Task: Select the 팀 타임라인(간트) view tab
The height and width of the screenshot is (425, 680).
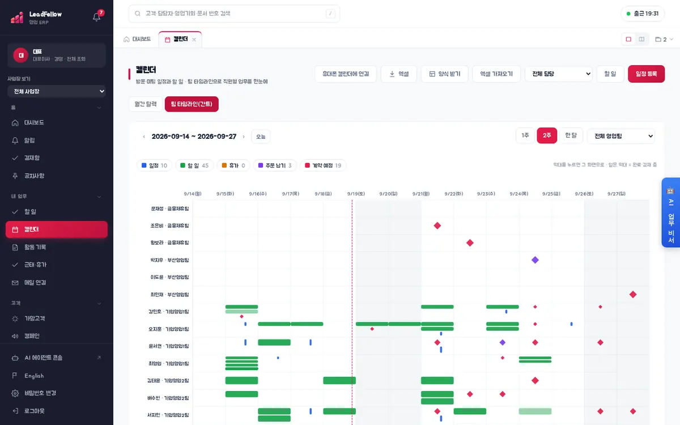Action: tap(192, 104)
